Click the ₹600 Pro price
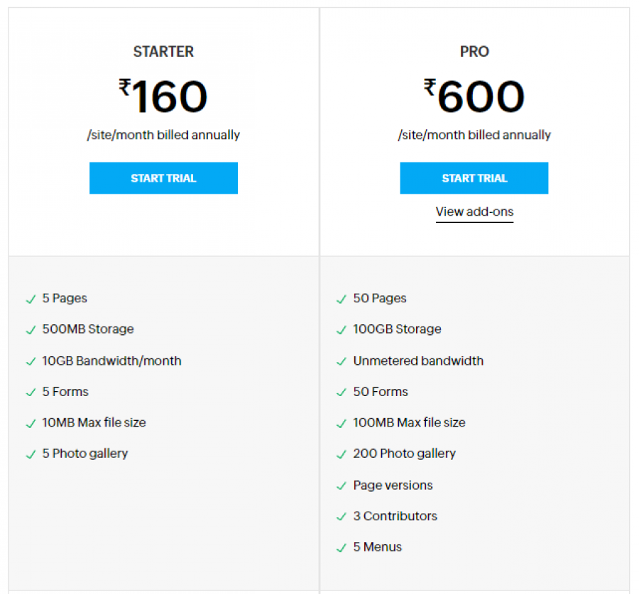 [x=474, y=97]
